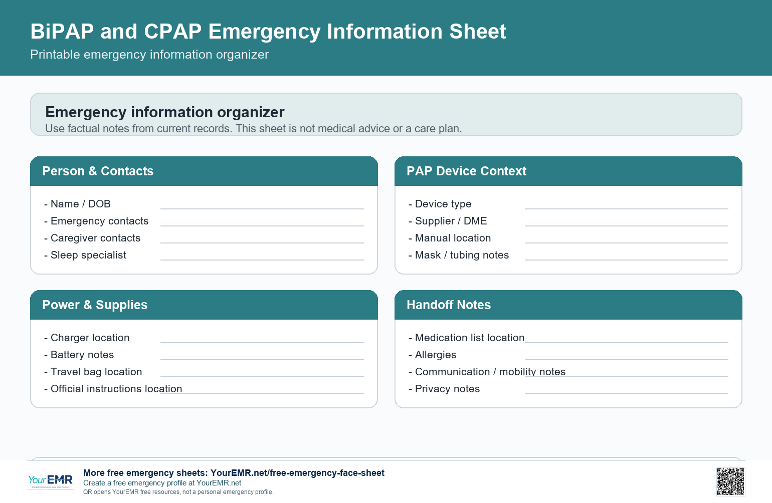Click the Name / DOB blank line
Image resolution: width=772 pixels, height=503 pixels.
pos(262,208)
